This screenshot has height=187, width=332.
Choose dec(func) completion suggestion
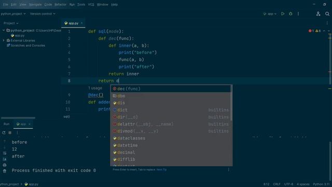point(171,89)
